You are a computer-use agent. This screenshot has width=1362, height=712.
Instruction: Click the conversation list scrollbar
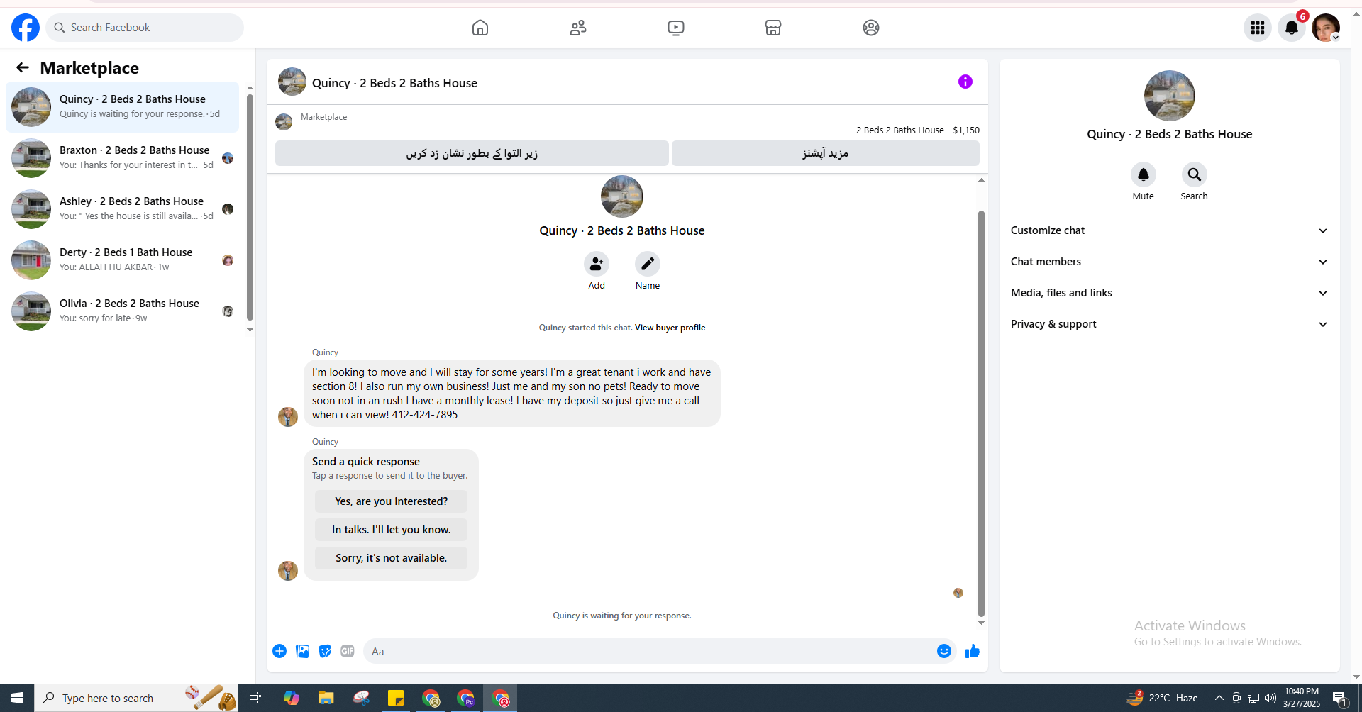[x=250, y=207]
